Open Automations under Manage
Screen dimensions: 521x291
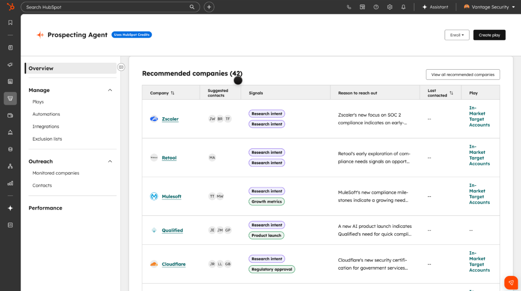[46, 114]
